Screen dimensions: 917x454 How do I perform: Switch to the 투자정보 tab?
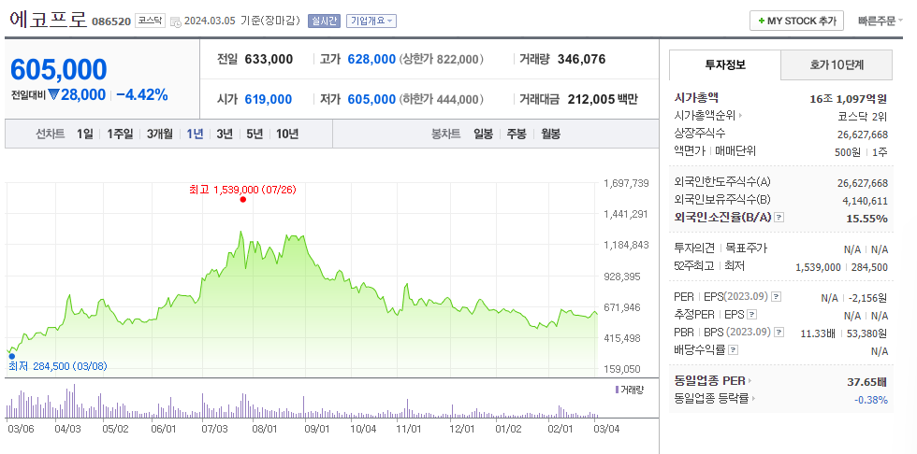click(x=724, y=64)
